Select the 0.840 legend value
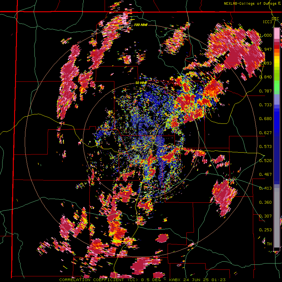Viewport: 282px width, 282px height. point(265,77)
